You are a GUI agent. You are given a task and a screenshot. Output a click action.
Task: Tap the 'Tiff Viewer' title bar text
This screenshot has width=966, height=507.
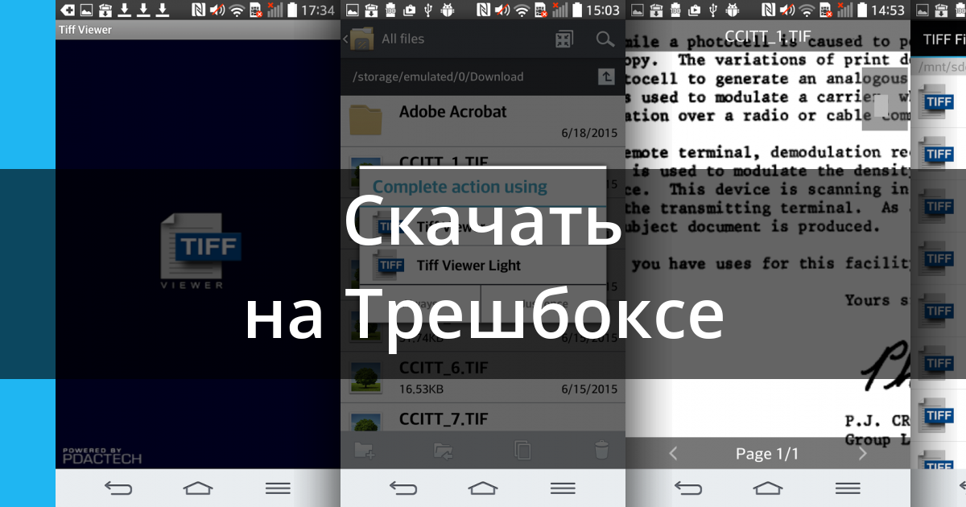[x=85, y=30]
